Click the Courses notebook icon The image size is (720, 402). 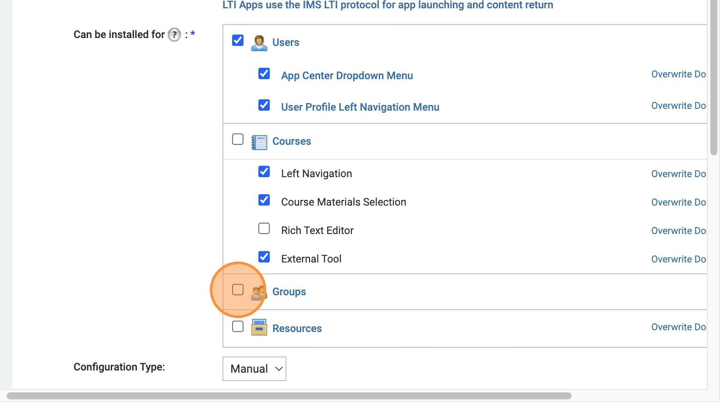pos(259,142)
